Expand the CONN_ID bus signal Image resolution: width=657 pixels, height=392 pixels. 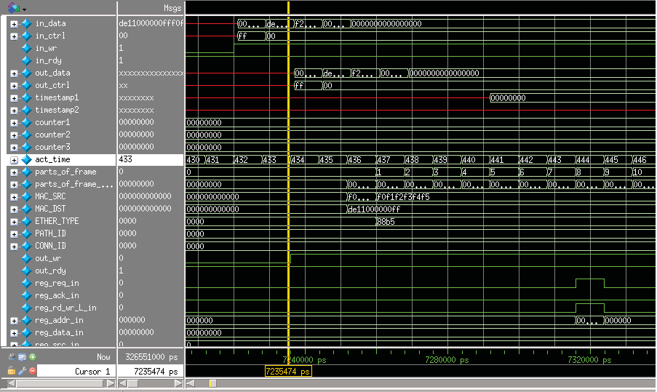(x=14, y=247)
